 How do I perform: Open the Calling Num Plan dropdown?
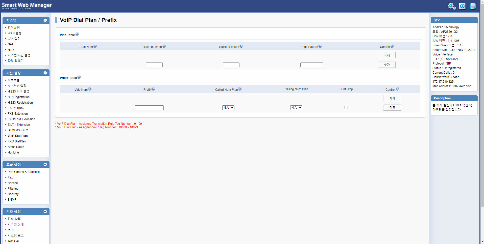click(296, 108)
